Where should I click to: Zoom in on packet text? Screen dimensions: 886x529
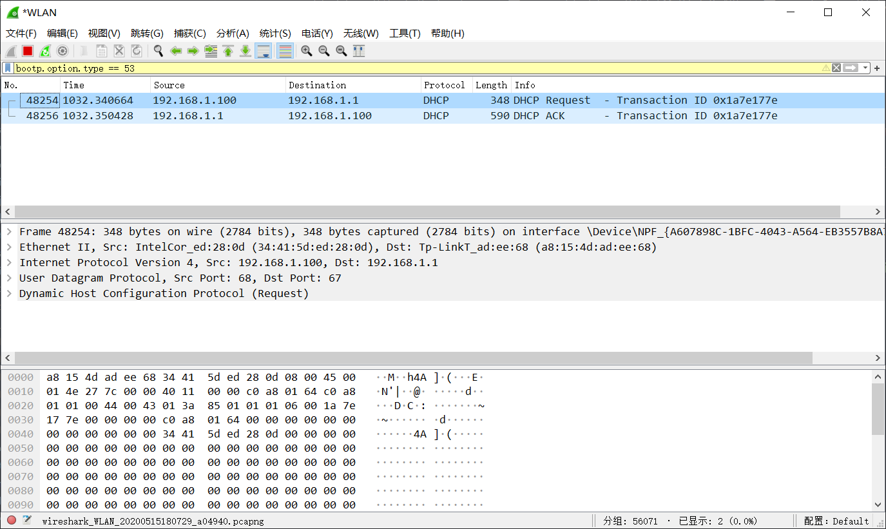307,51
